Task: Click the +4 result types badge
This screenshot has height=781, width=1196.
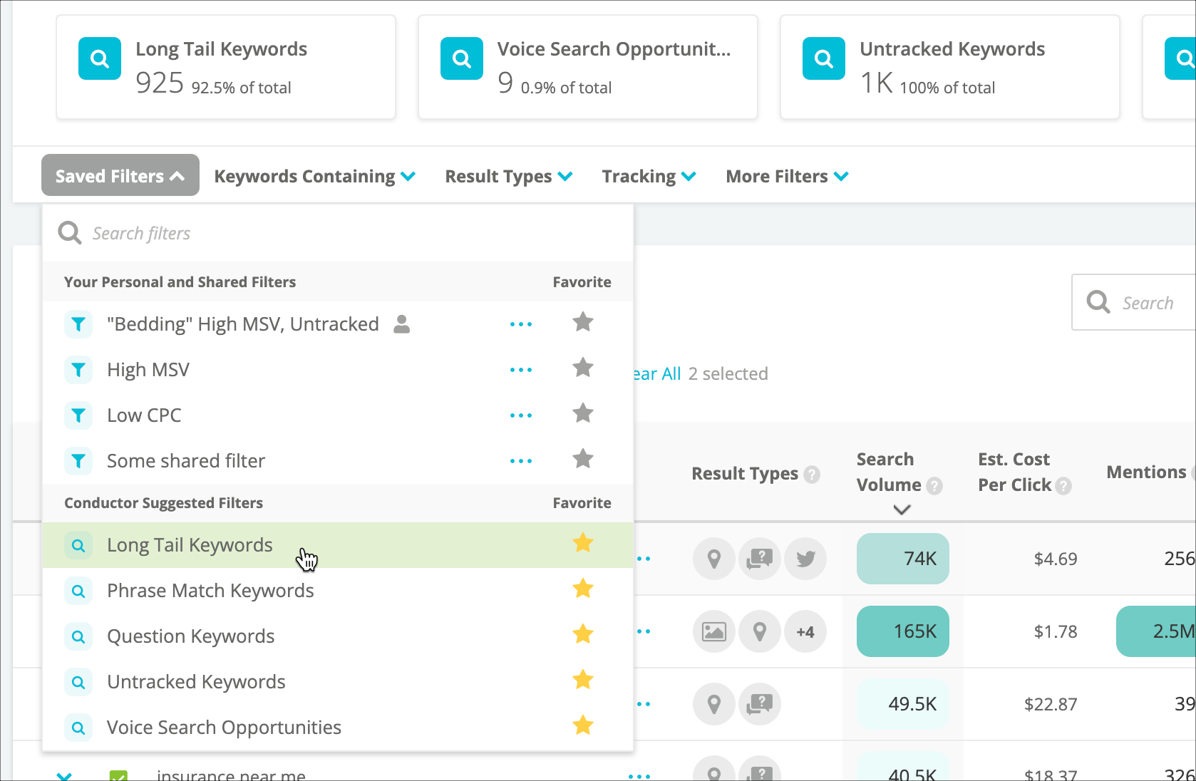Action: tap(805, 631)
